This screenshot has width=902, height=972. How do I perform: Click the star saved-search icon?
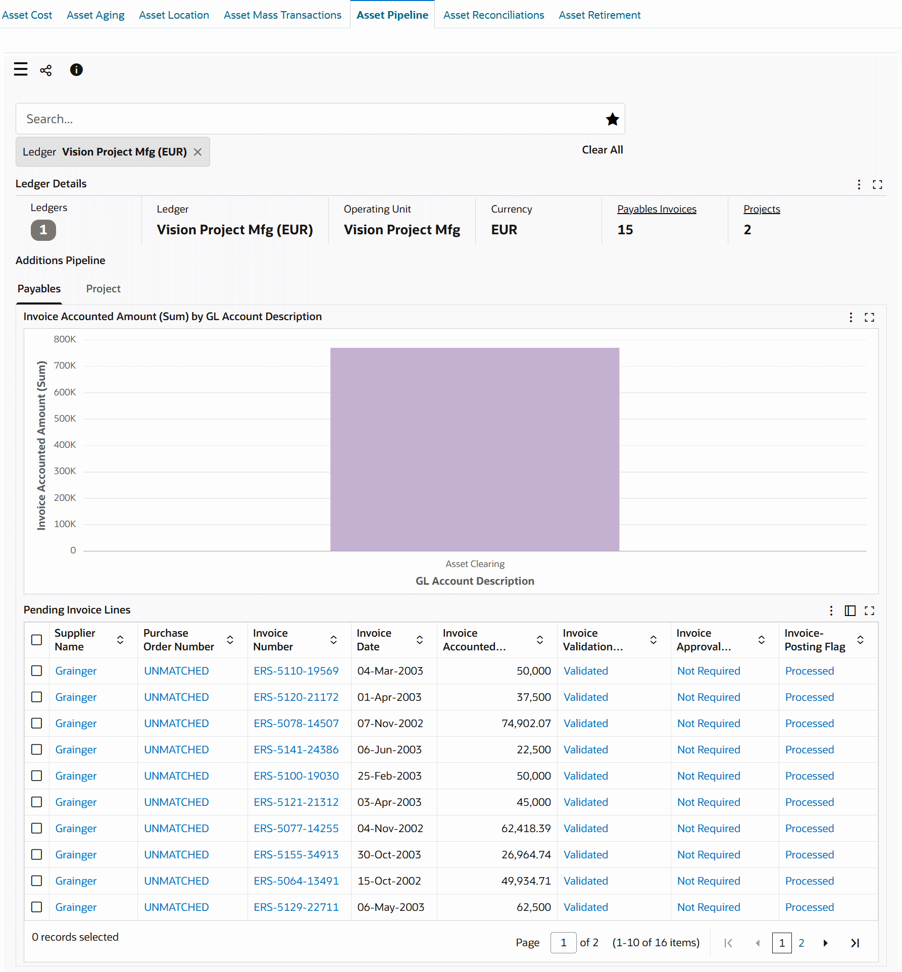(x=612, y=119)
